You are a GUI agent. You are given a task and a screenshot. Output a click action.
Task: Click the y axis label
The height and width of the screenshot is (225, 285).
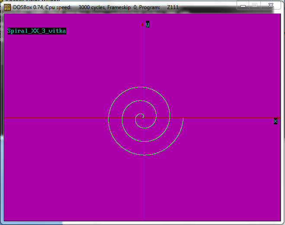point(147,24)
